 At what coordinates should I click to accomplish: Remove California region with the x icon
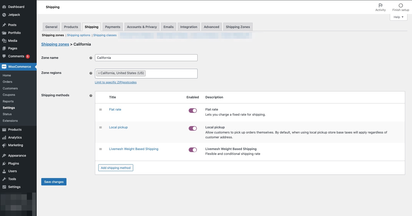coord(99,73)
